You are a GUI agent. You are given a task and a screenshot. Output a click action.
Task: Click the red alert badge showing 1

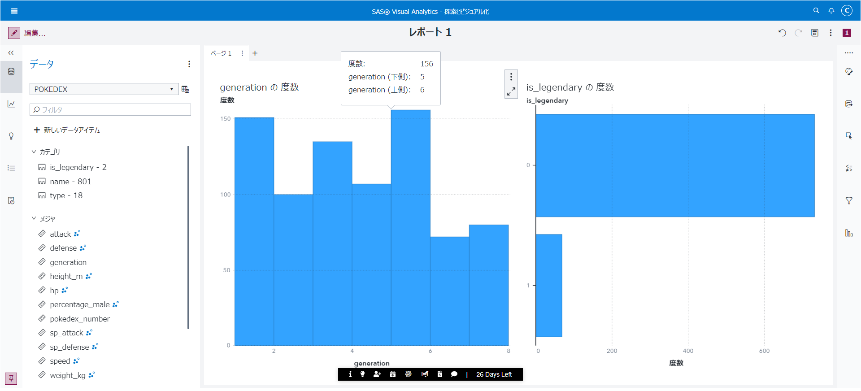click(x=847, y=33)
